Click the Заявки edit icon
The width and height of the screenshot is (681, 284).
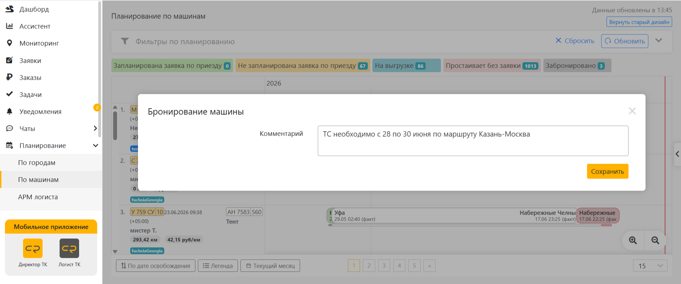[10, 60]
